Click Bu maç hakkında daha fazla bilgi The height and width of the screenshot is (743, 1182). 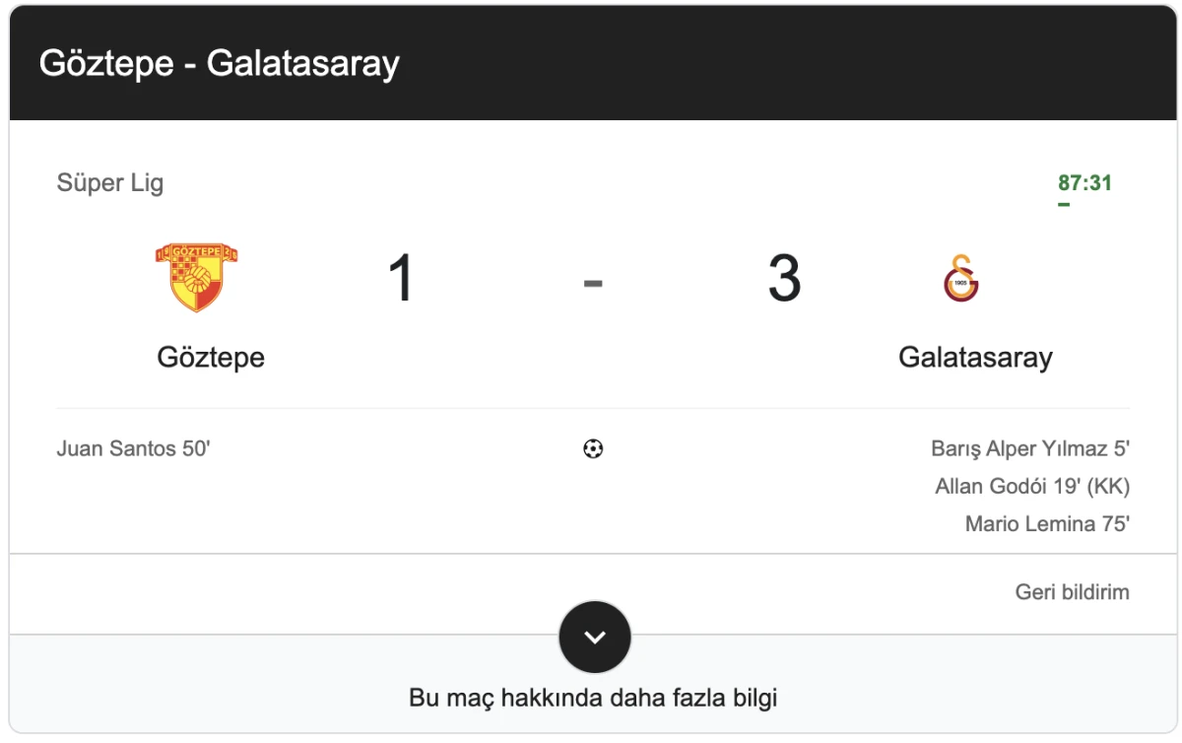(x=593, y=697)
